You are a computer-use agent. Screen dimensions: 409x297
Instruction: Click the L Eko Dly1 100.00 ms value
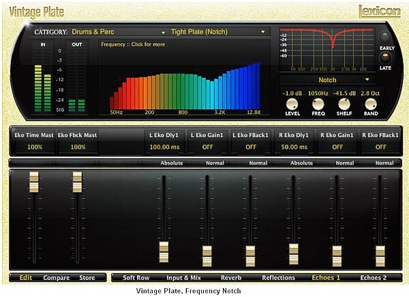(x=164, y=147)
